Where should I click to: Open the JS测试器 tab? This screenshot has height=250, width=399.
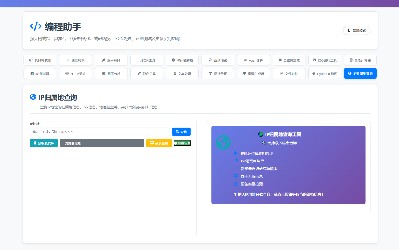pos(40,73)
